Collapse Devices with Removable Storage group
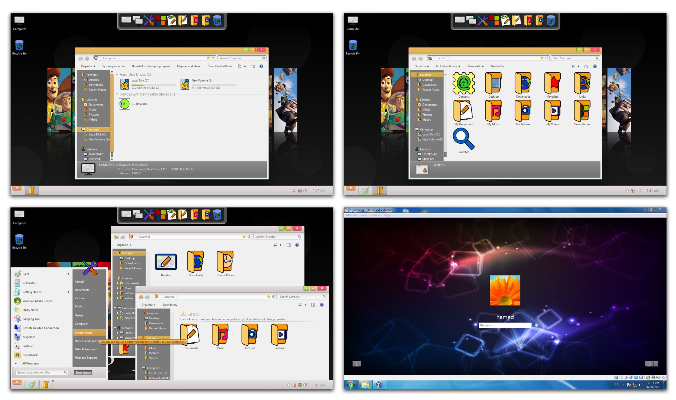Image resolution: width=676 pixels, height=400 pixels. pyautogui.click(x=117, y=94)
